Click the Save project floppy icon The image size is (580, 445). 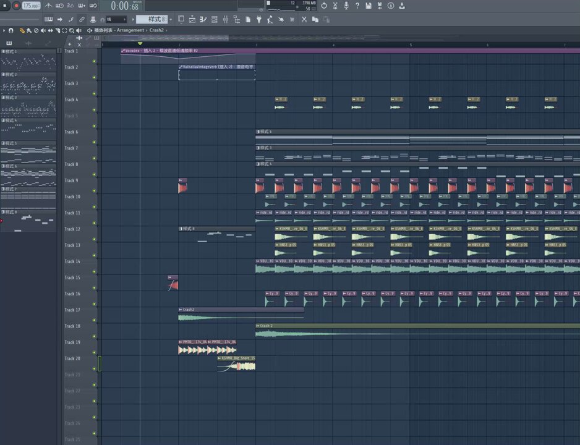point(369,6)
